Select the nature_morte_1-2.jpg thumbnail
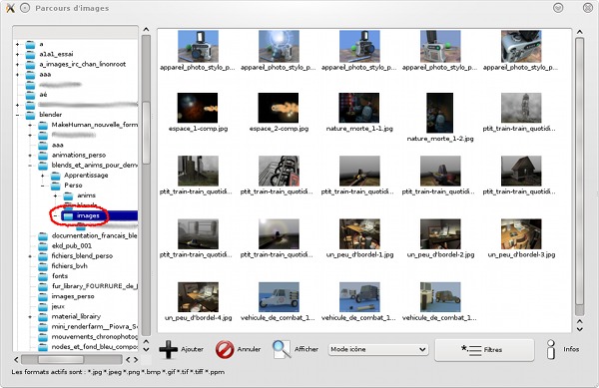This screenshot has width=599, height=388. pyautogui.click(x=440, y=113)
